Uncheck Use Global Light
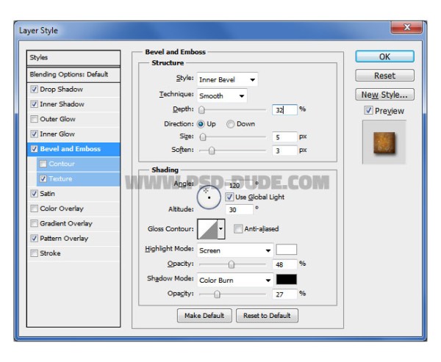Screen dimensions: 441x362 [x=229, y=197]
